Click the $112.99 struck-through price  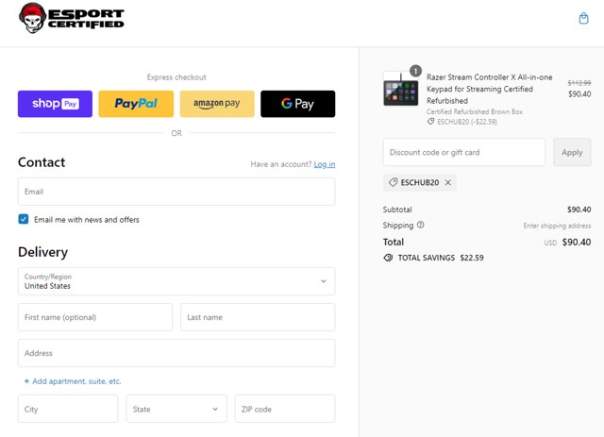[579, 83]
